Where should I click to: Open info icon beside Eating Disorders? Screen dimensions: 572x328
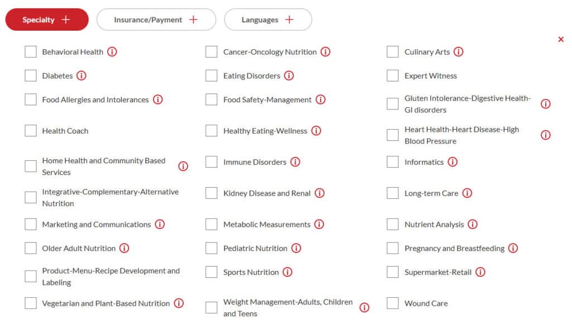289,76
